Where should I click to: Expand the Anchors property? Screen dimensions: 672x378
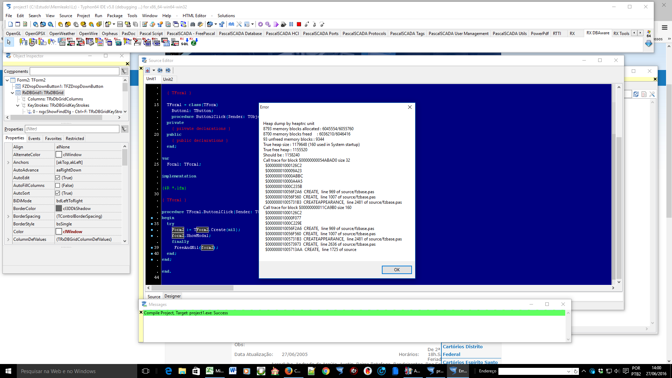(x=8, y=162)
